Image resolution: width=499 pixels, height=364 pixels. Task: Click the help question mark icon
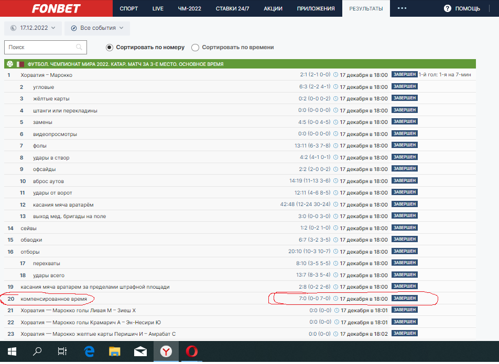click(x=447, y=8)
